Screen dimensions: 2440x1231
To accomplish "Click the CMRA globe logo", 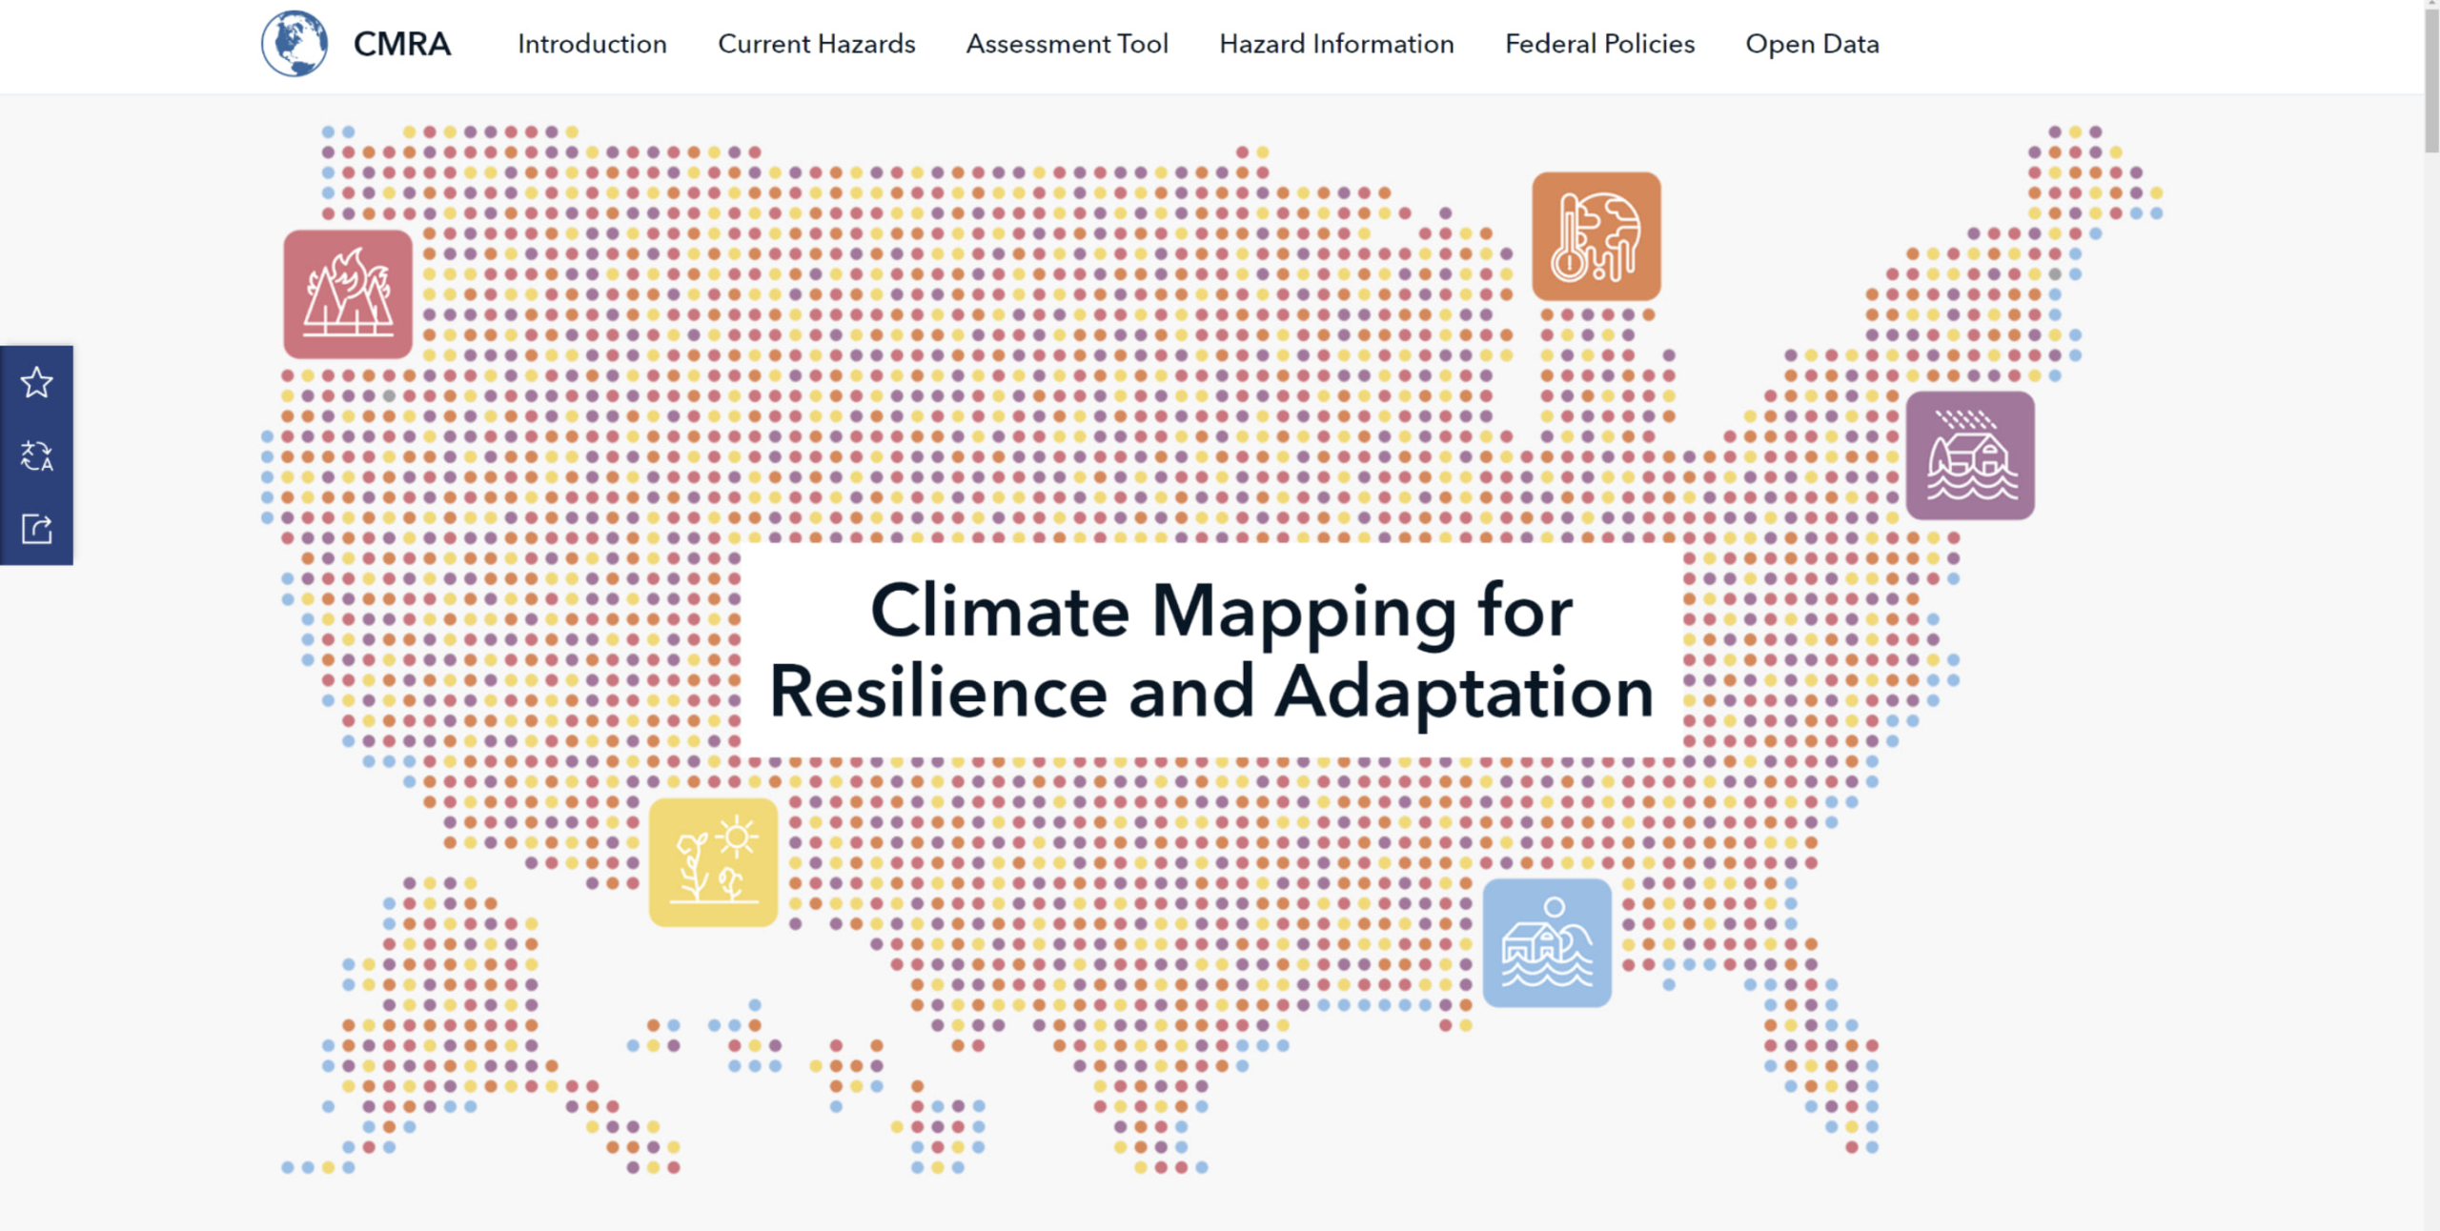I will pos(295,44).
